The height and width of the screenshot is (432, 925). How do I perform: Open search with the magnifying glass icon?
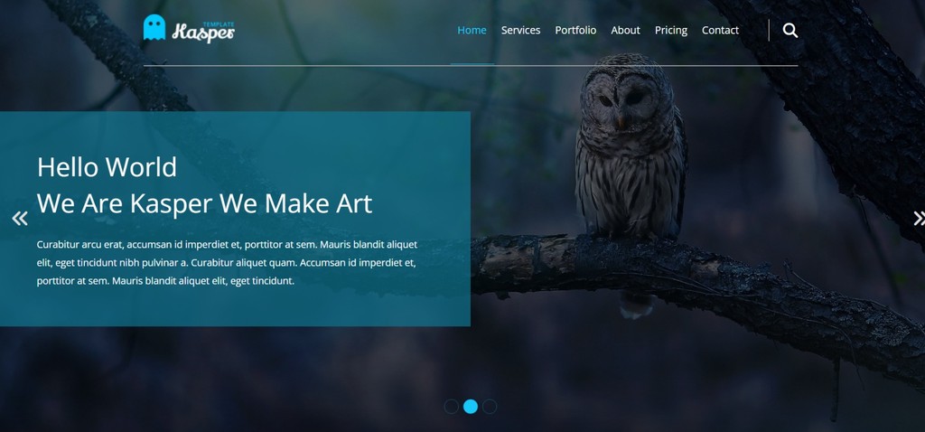(x=790, y=30)
